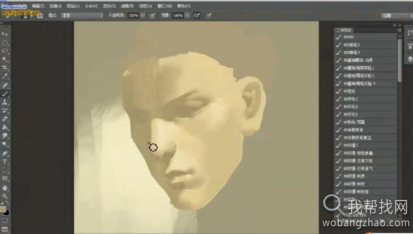Toggle pressure for opacity button
Image resolution: width=413 pixels, height=234 pixels.
[152, 15]
